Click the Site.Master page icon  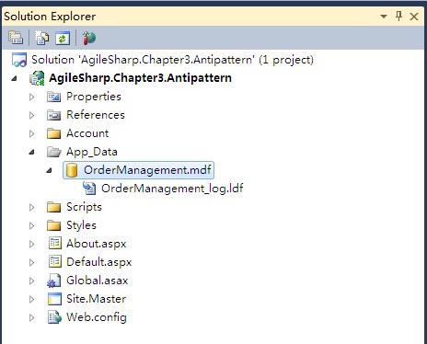tap(54, 299)
